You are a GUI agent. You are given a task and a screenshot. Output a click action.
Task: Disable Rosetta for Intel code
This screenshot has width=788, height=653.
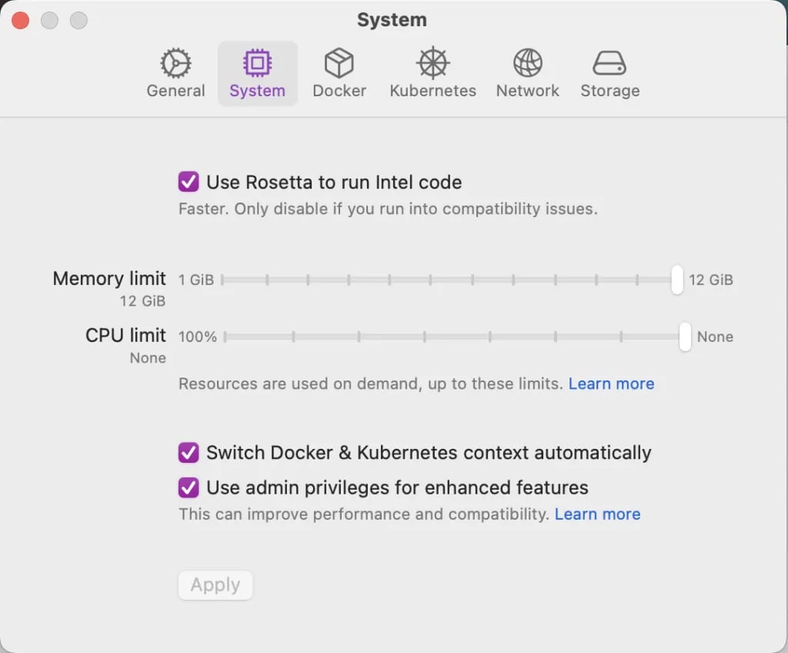pyautogui.click(x=188, y=182)
